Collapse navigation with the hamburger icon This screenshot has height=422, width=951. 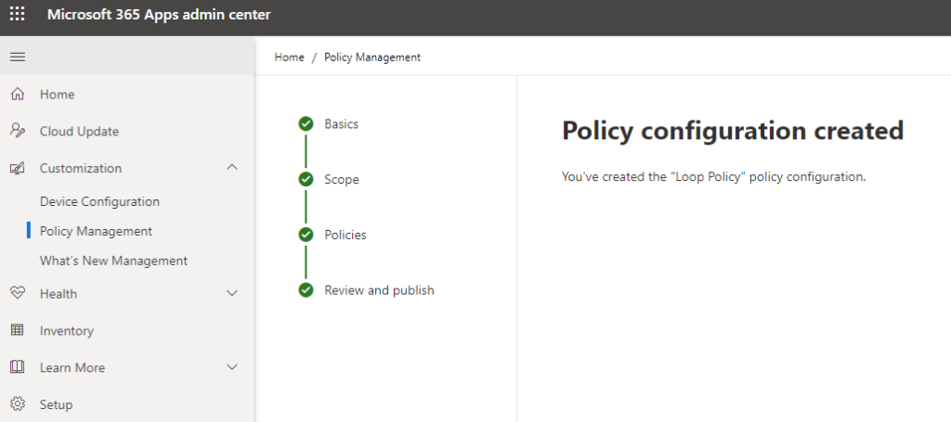(18, 57)
